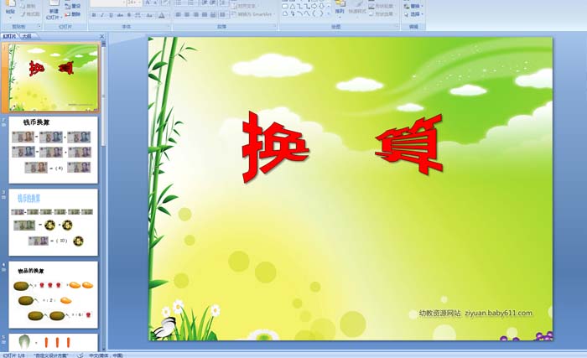The width and height of the screenshot is (587, 358).
Task: Open the paragraph group dialog launcher
Action: 275,26
